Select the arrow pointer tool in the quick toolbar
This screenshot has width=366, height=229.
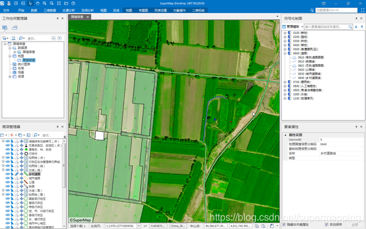click(x=30, y=3)
